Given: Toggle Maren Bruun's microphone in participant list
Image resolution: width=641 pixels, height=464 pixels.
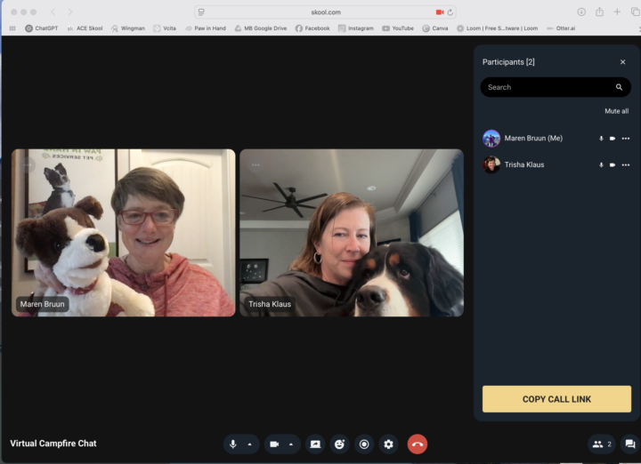Looking at the screenshot, I should tap(601, 139).
